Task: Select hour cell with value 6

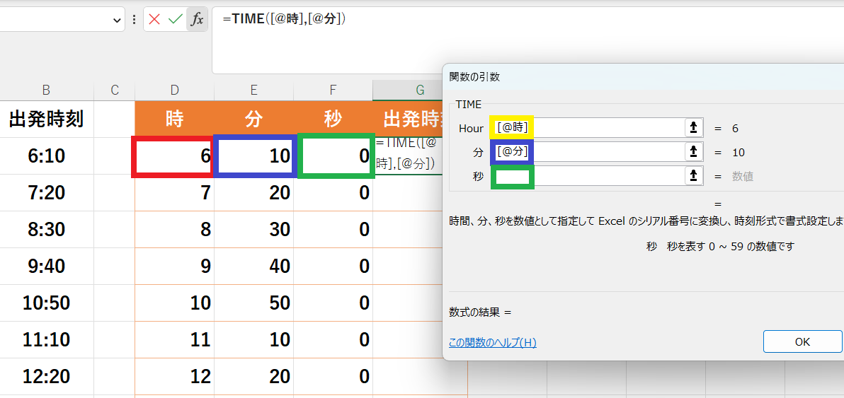Action: point(173,156)
